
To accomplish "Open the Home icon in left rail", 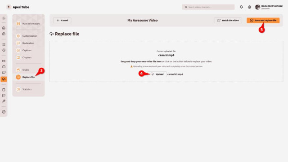I will pyautogui.click(x=4, y=28).
